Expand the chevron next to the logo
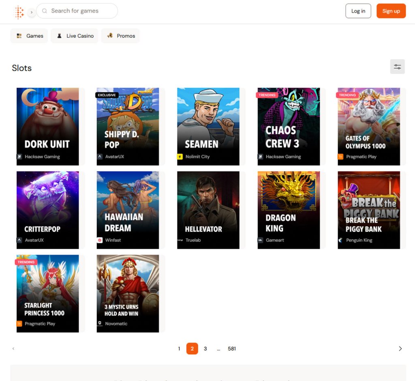415x381 pixels. pyautogui.click(x=31, y=13)
